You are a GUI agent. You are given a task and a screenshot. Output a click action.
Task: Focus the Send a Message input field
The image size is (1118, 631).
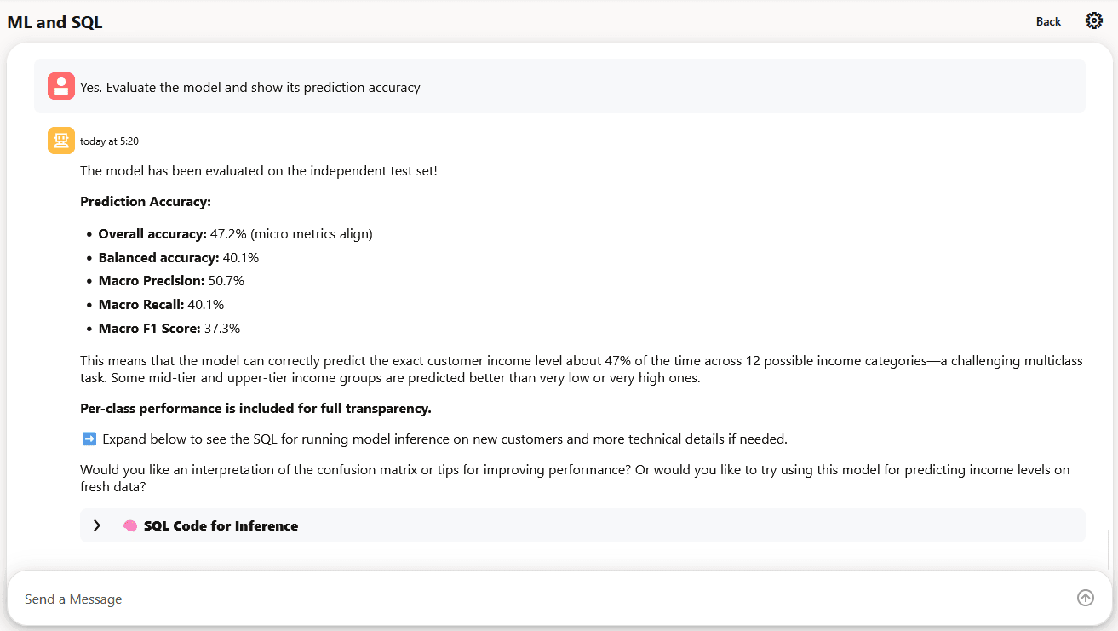point(341,599)
